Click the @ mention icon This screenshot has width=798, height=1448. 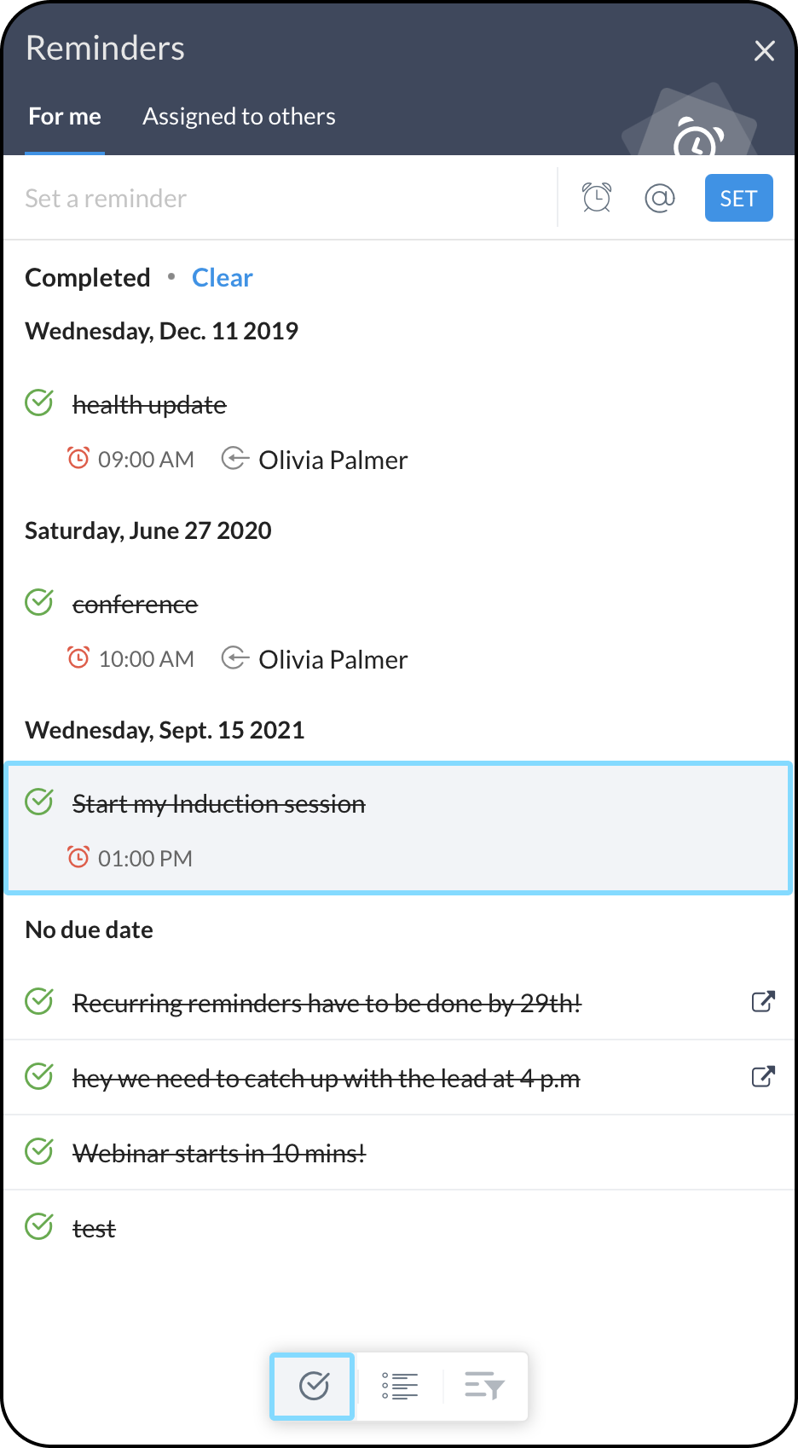point(659,198)
